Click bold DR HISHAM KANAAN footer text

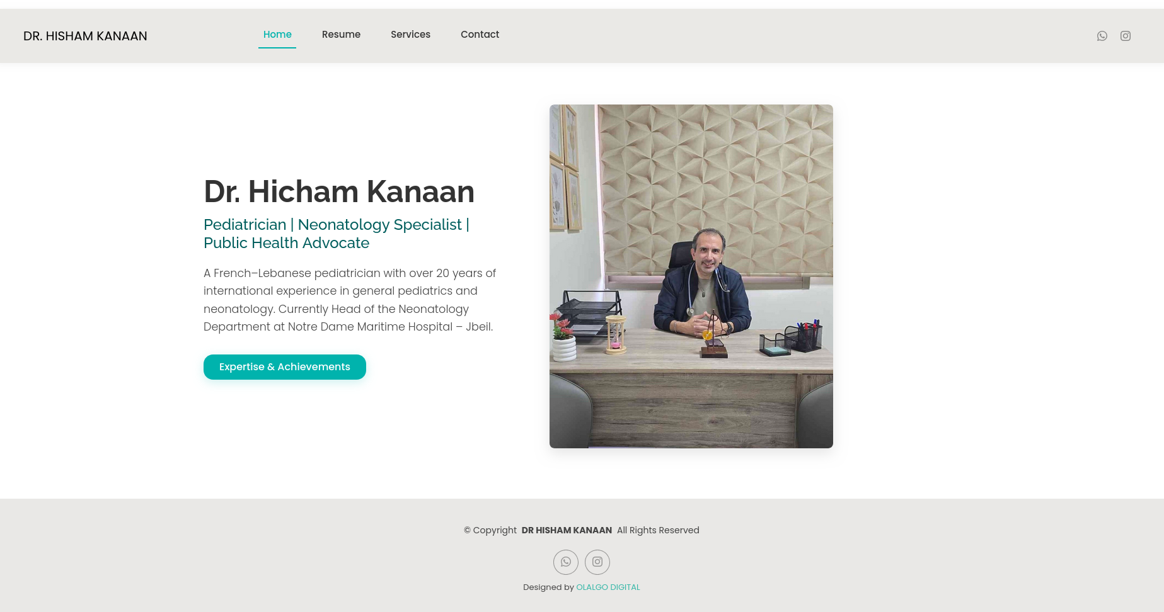coord(567,530)
